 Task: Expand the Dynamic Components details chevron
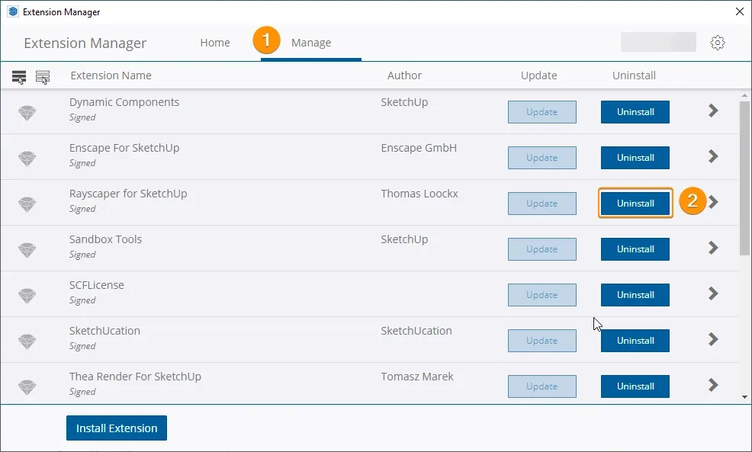(713, 111)
